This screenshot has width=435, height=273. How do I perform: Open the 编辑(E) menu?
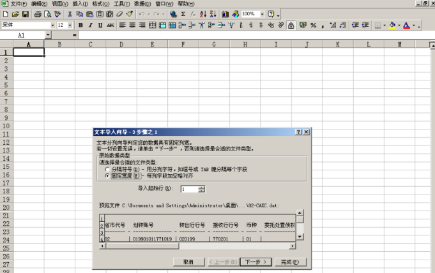pyautogui.click(x=39, y=4)
